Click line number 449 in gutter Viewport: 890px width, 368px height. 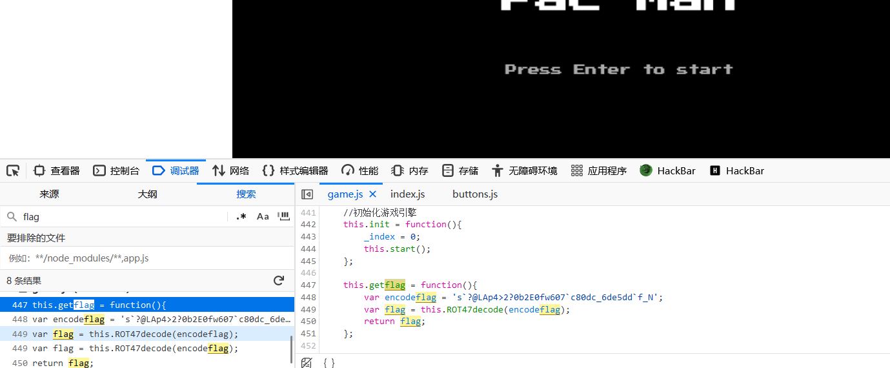tap(308, 309)
